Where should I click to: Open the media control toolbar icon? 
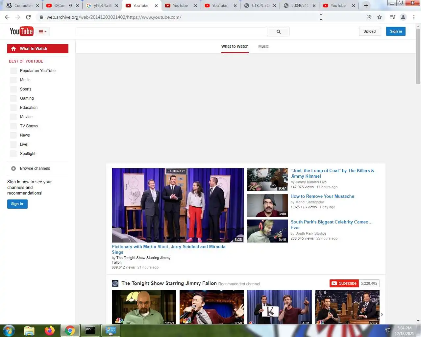(392, 17)
